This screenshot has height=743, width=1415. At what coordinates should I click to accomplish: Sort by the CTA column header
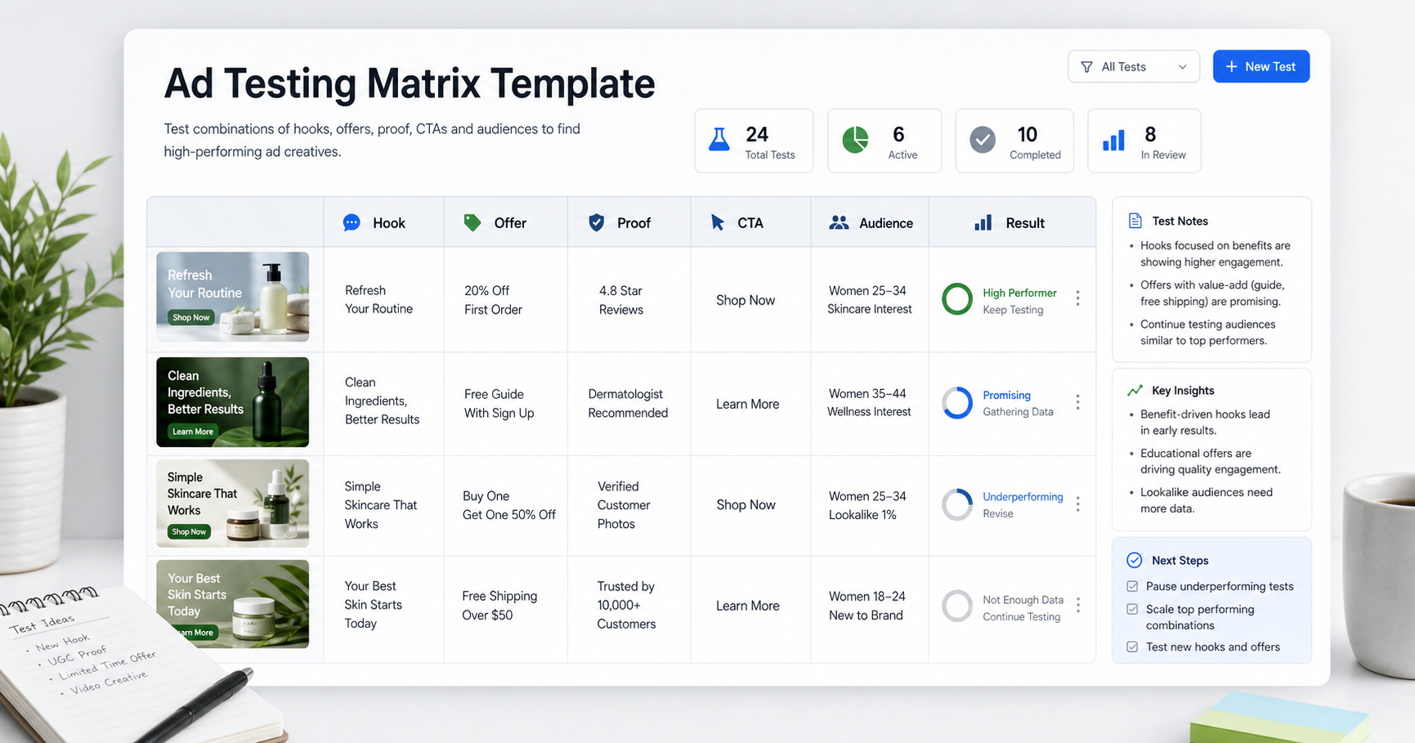750,222
